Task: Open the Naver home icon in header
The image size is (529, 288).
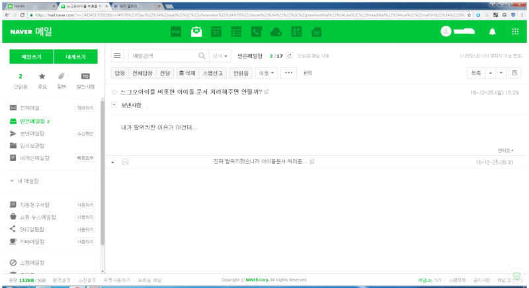Action: pyautogui.click(x=176, y=32)
